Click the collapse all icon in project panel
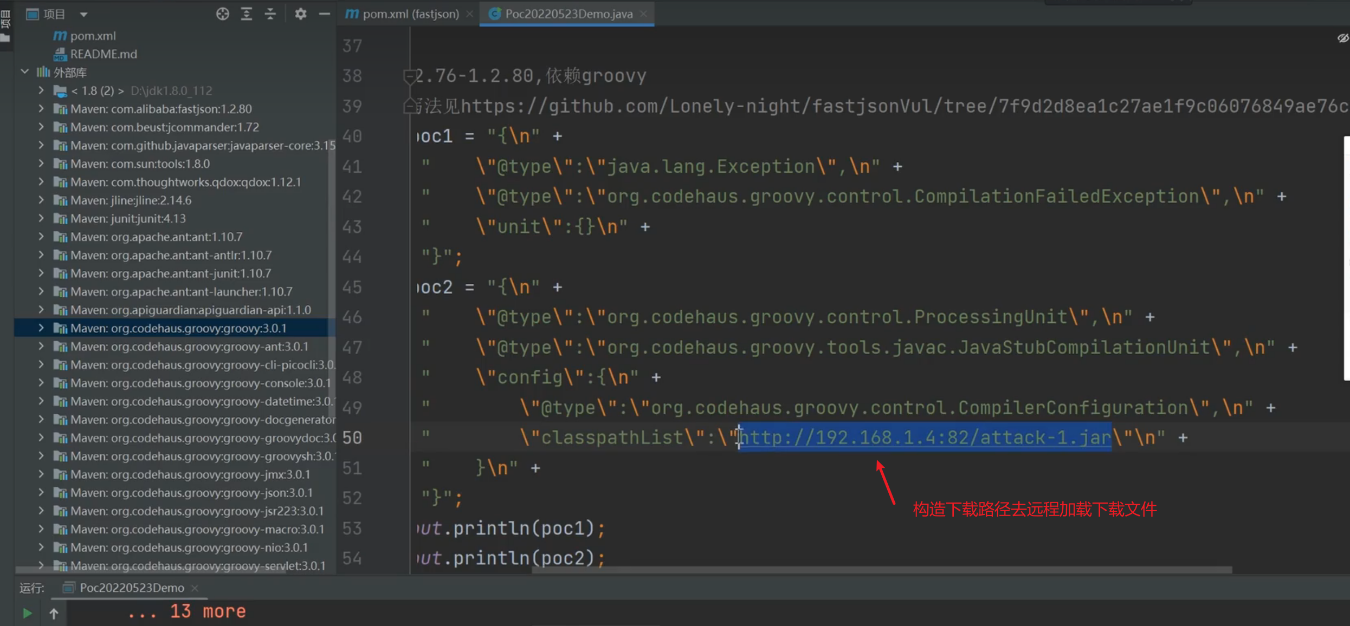The width and height of the screenshot is (1350, 626). (x=270, y=14)
